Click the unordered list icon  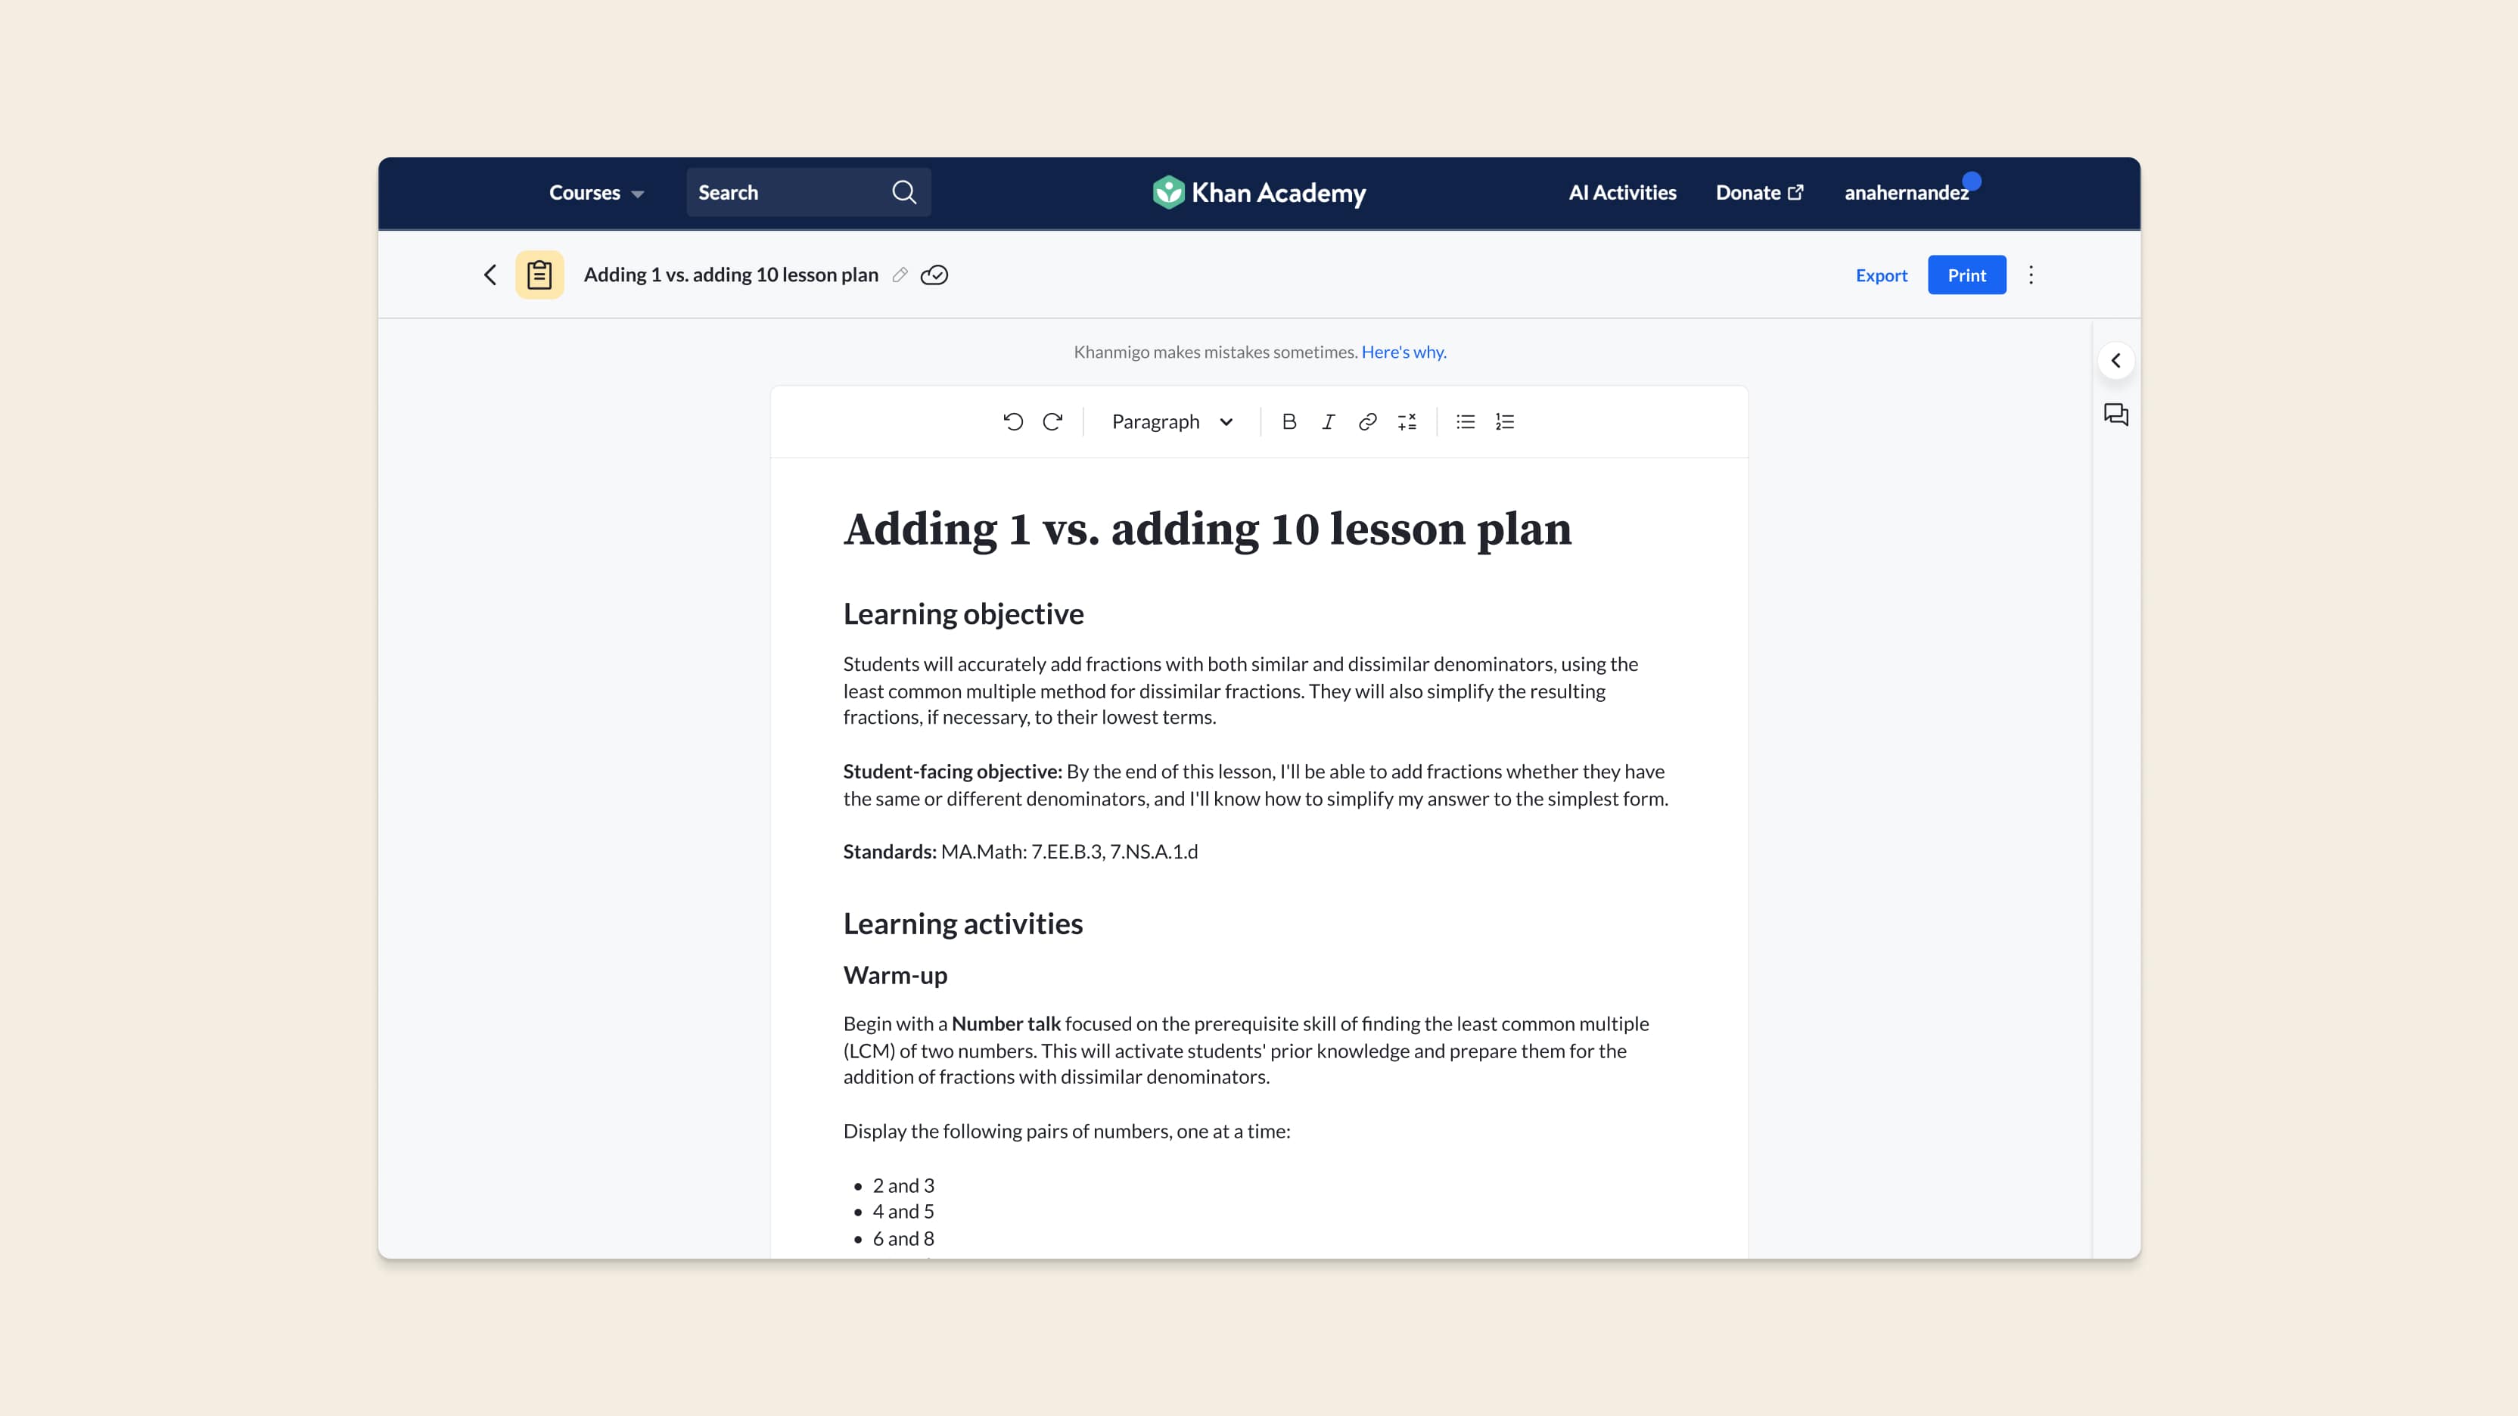[1466, 420]
